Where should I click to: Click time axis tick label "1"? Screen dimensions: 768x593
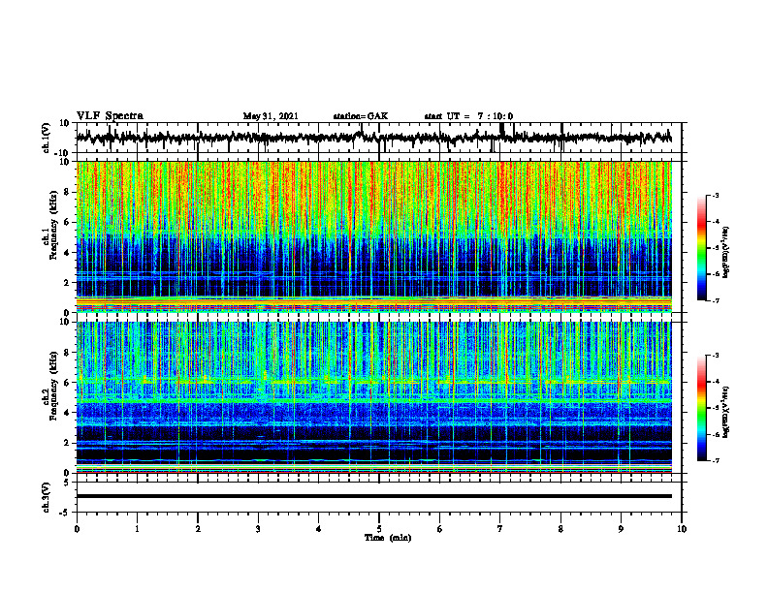coord(137,529)
